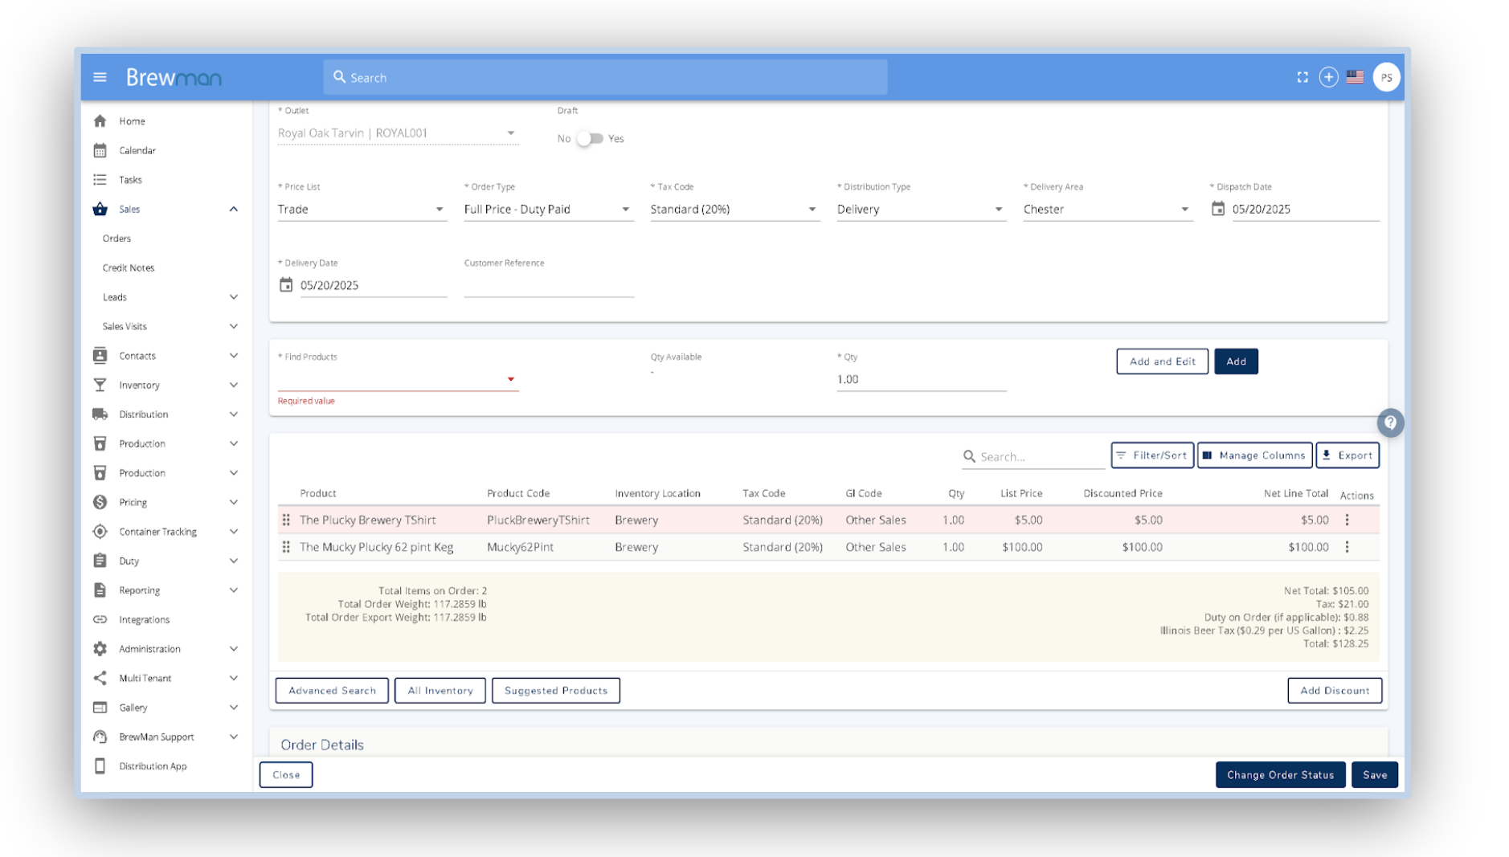The height and width of the screenshot is (857, 1509).
Task: Click the Change Order Status button
Action: pos(1280,775)
